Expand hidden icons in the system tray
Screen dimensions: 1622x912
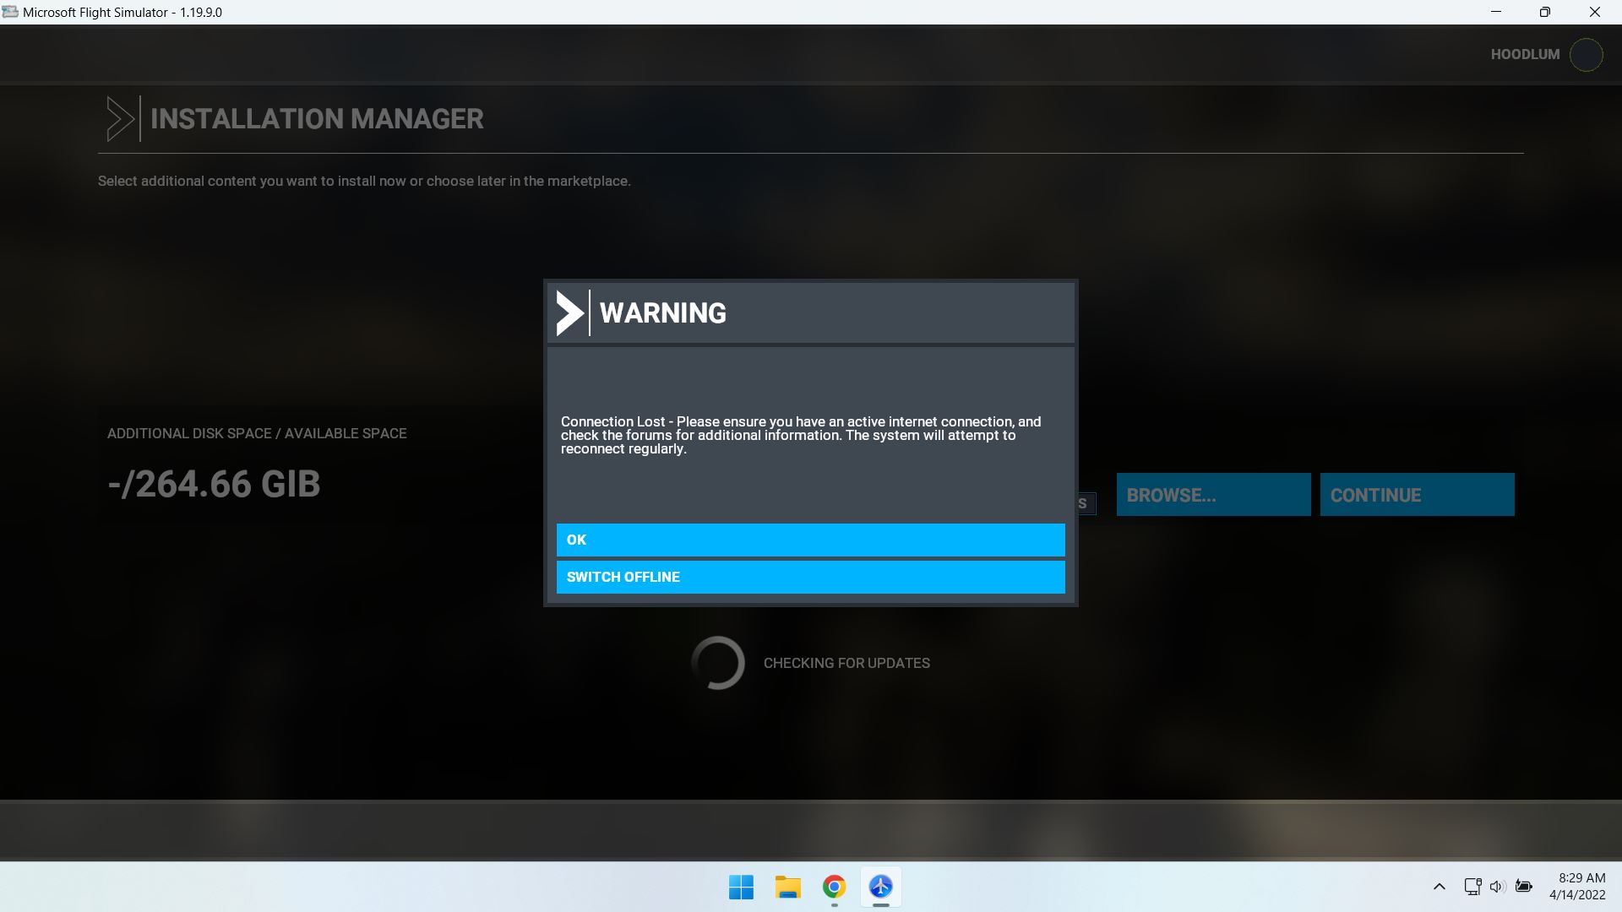(1439, 887)
